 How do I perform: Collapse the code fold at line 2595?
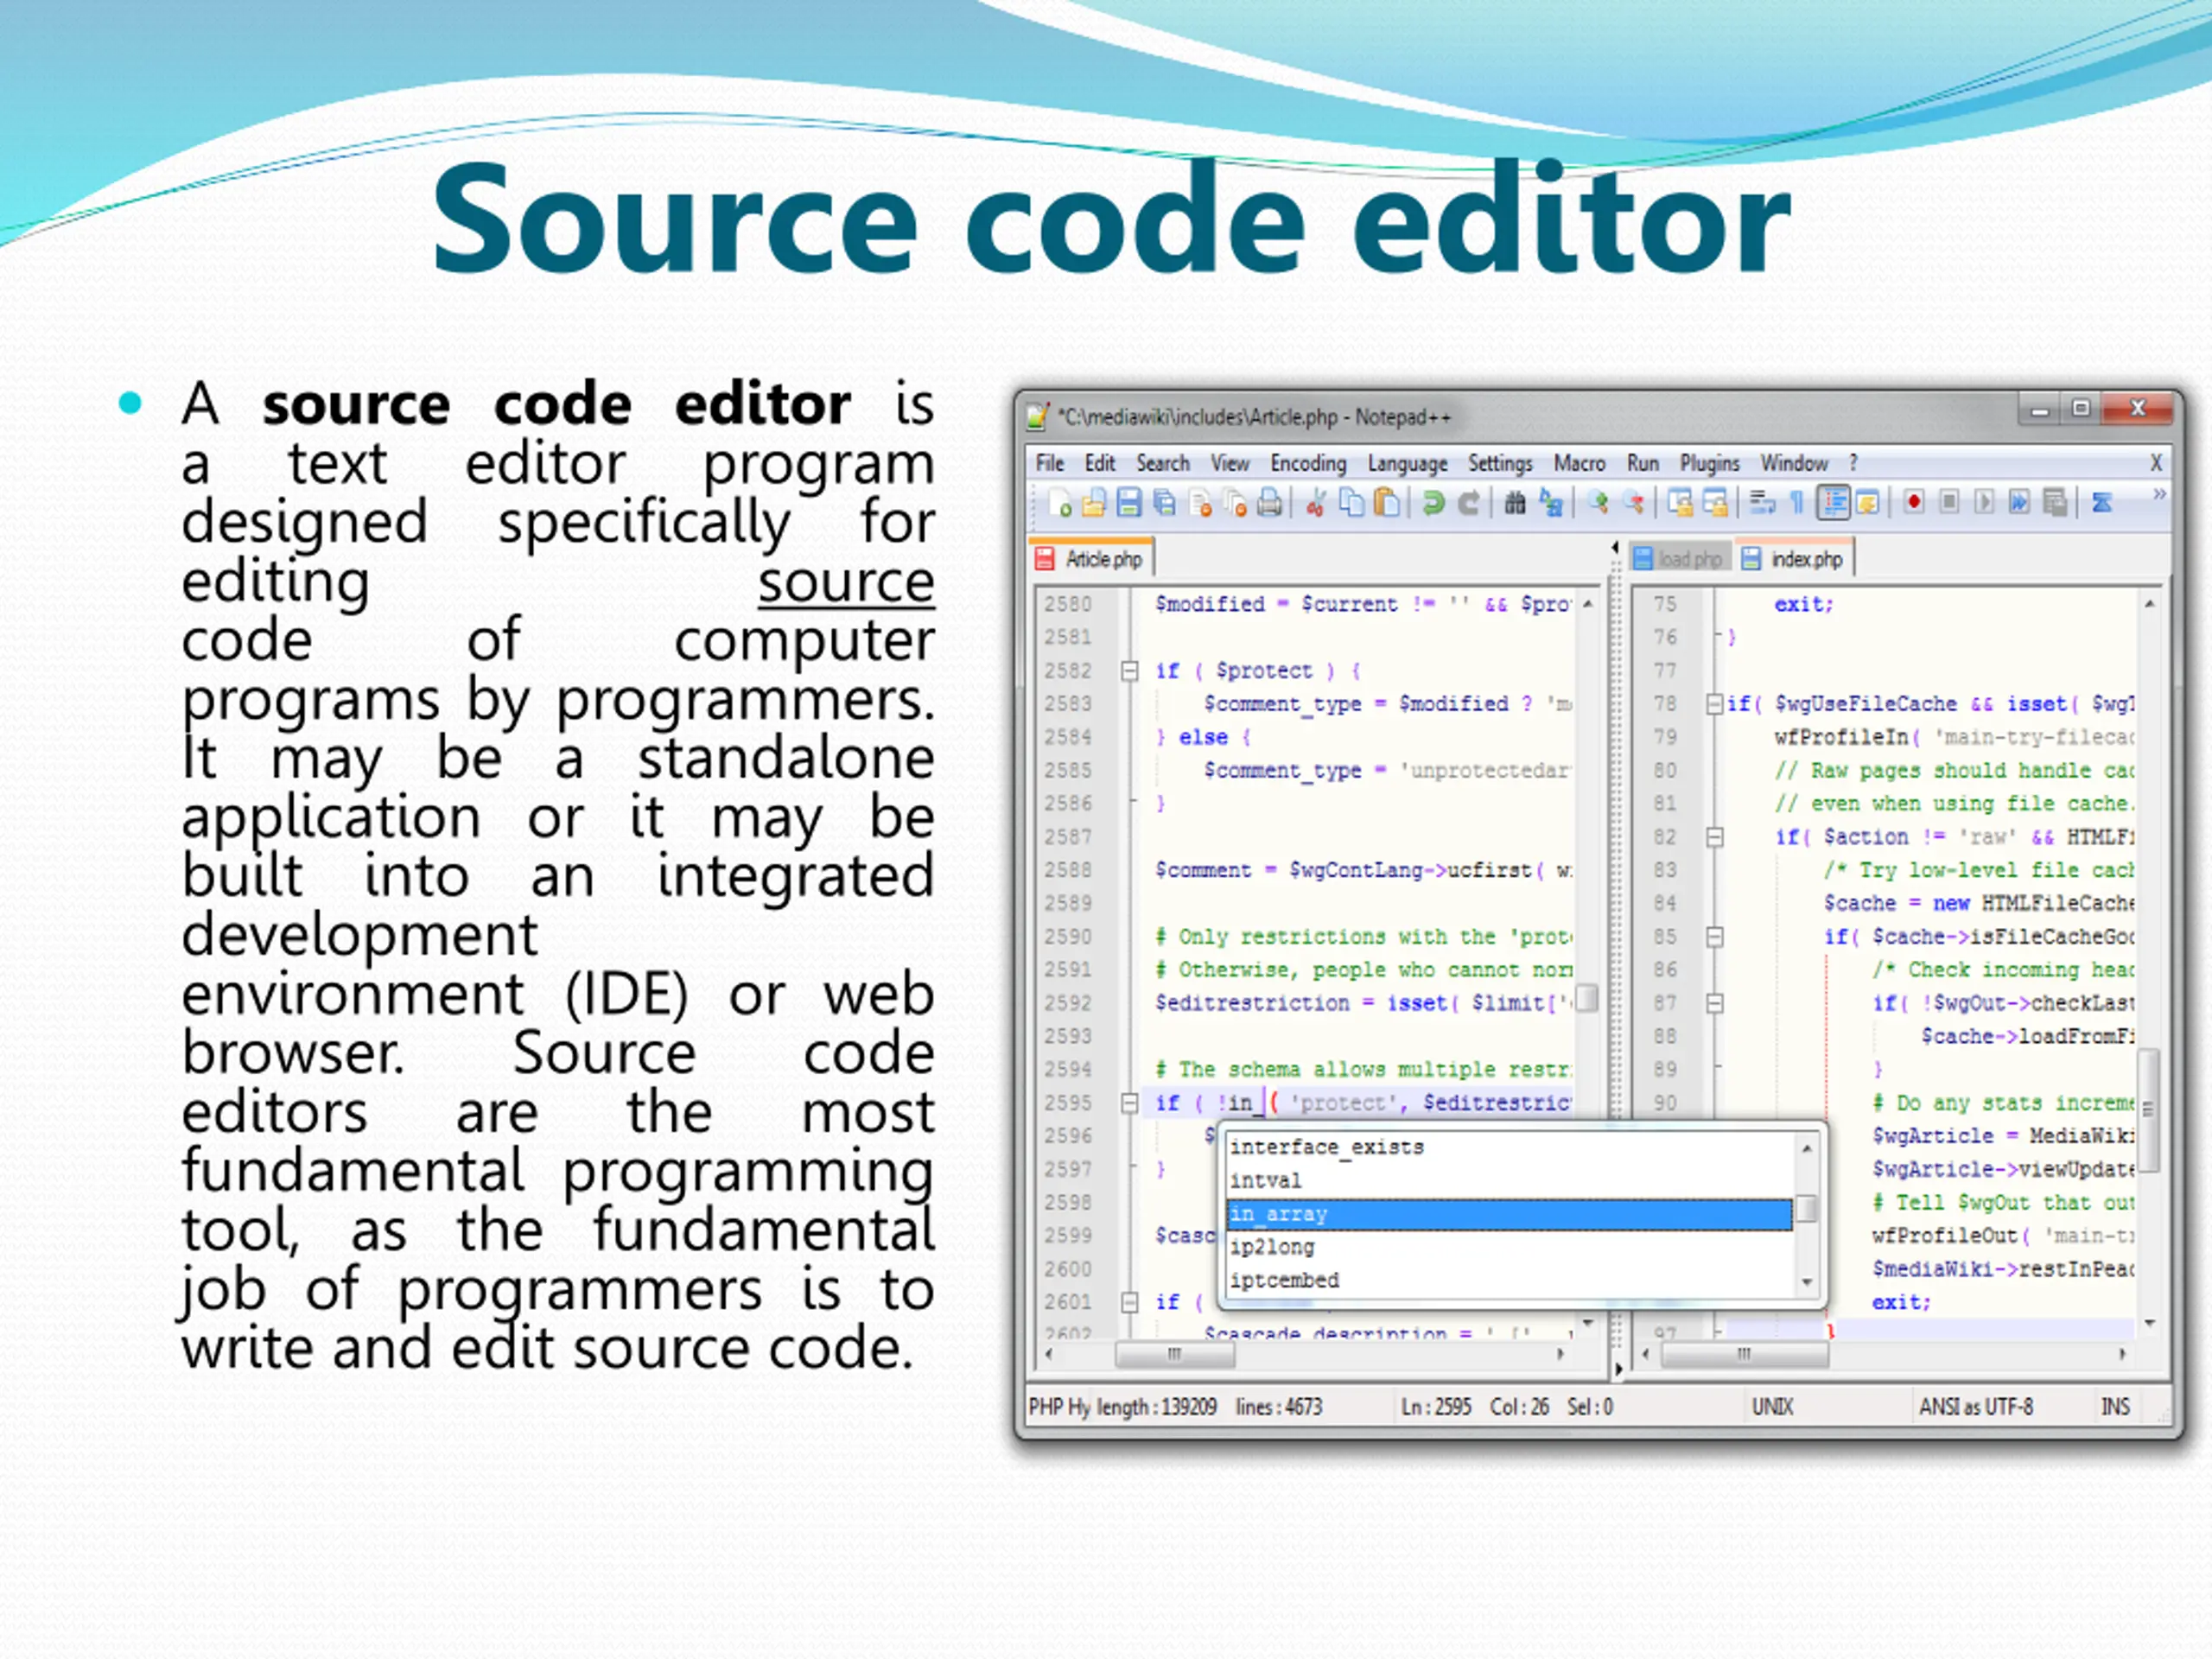coord(1130,1103)
